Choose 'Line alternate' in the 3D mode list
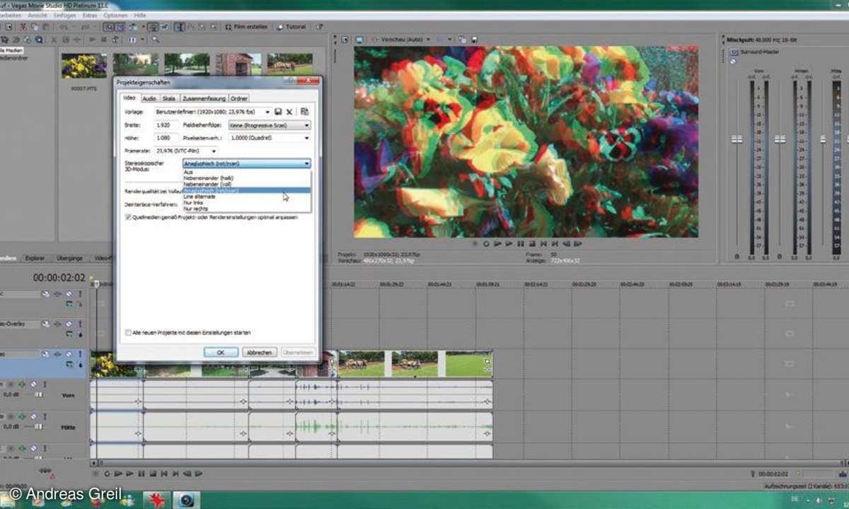This screenshot has width=849, height=509. (x=246, y=197)
